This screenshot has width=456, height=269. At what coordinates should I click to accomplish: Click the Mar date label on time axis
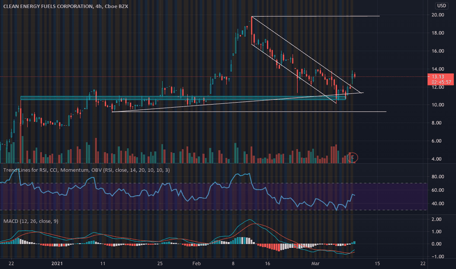point(315,264)
